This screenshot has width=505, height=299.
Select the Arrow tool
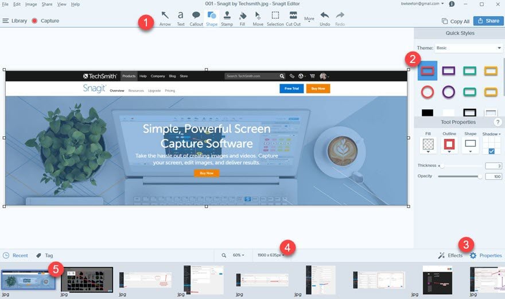(165, 19)
